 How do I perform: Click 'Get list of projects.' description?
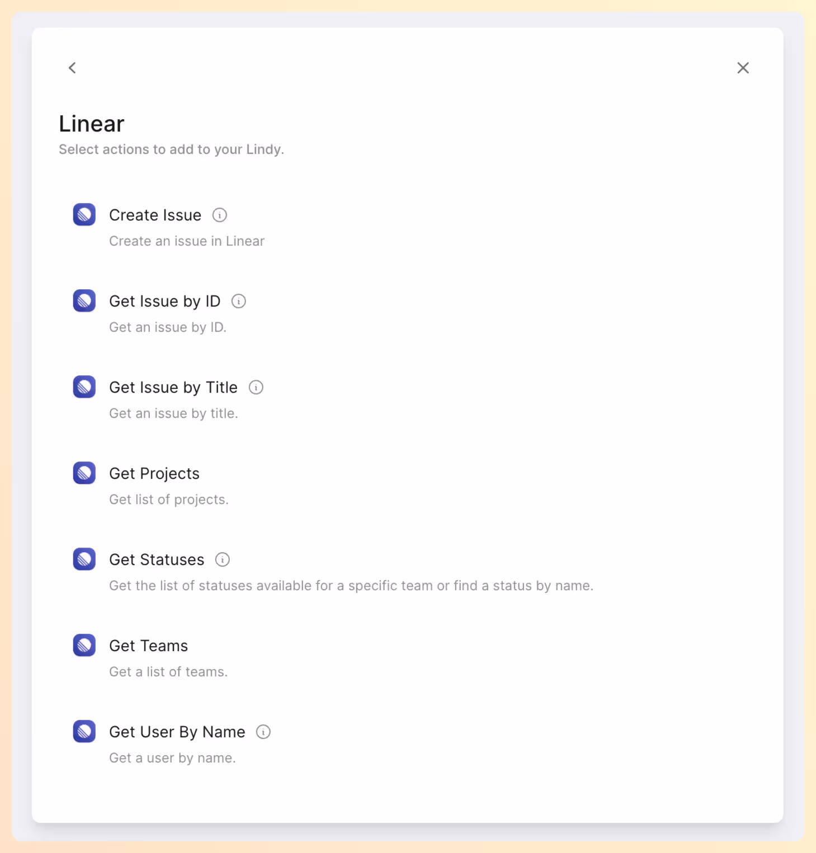169,499
